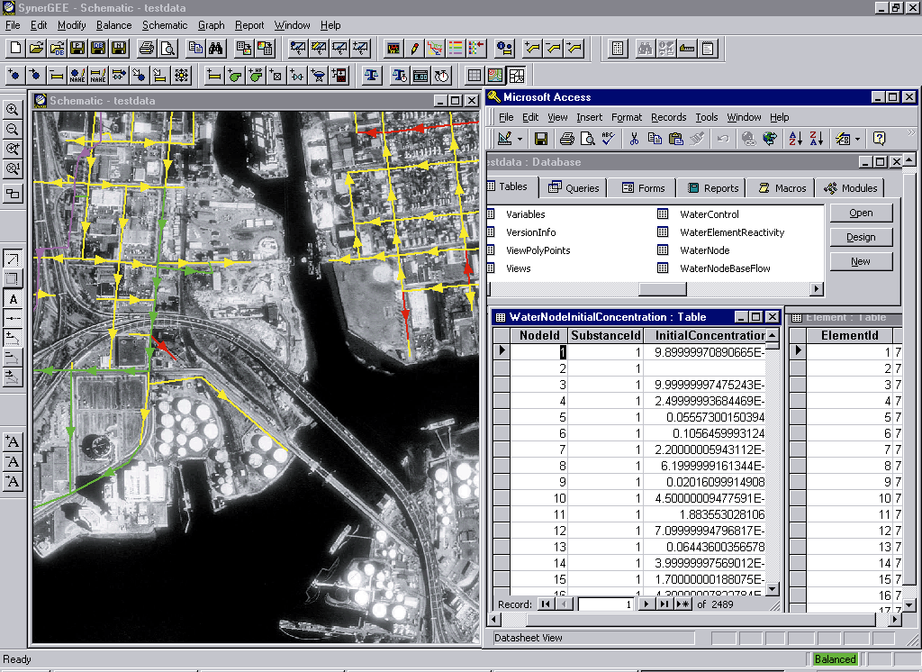Screen dimensions: 922x672
Task: Click the Open button in Database window
Action: click(861, 213)
